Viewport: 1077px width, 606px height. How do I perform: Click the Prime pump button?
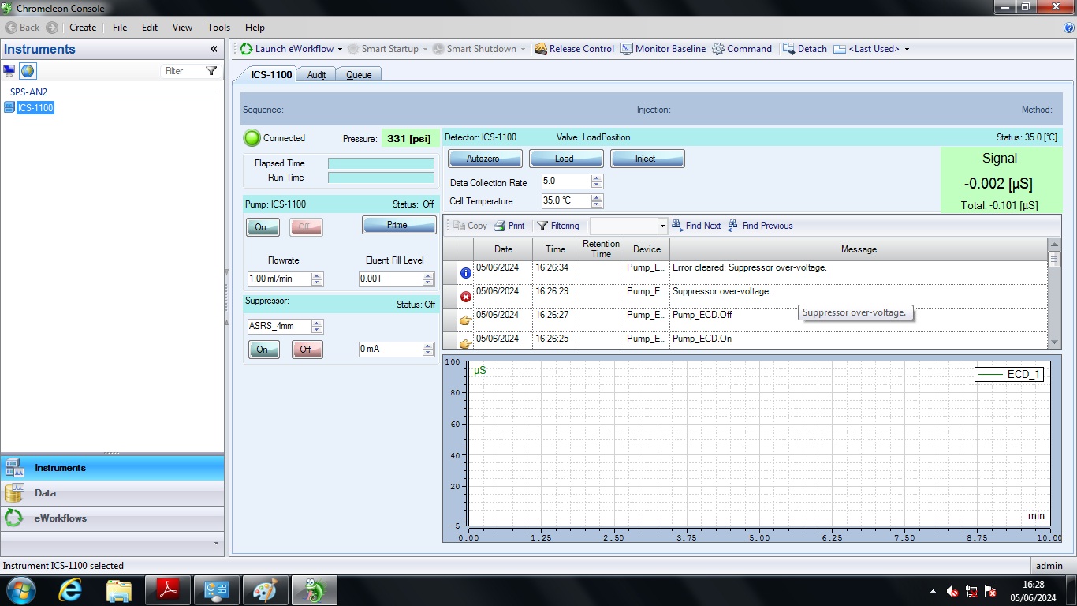(x=398, y=226)
